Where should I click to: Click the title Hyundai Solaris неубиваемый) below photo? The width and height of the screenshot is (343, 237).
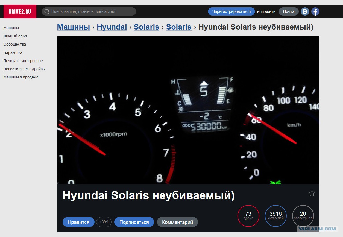149,196
